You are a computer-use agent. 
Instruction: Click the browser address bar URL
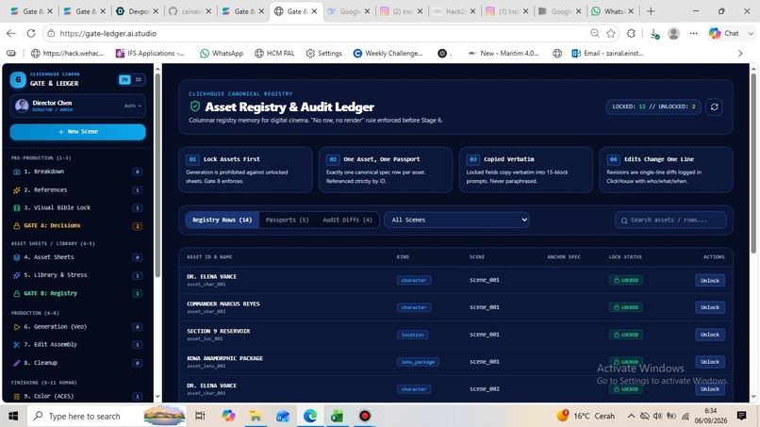[107, 33]
